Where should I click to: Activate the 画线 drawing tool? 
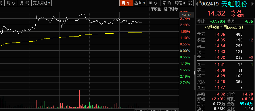[x=153, y=3]
